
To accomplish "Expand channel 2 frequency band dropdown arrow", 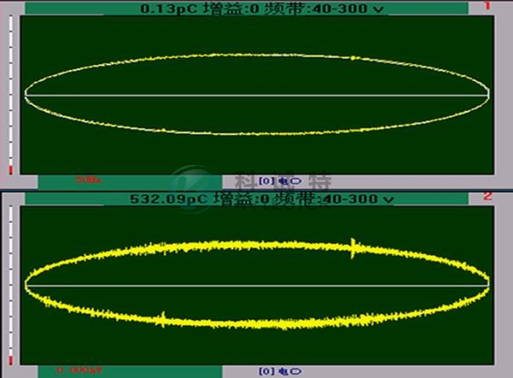I will [389, 199].
